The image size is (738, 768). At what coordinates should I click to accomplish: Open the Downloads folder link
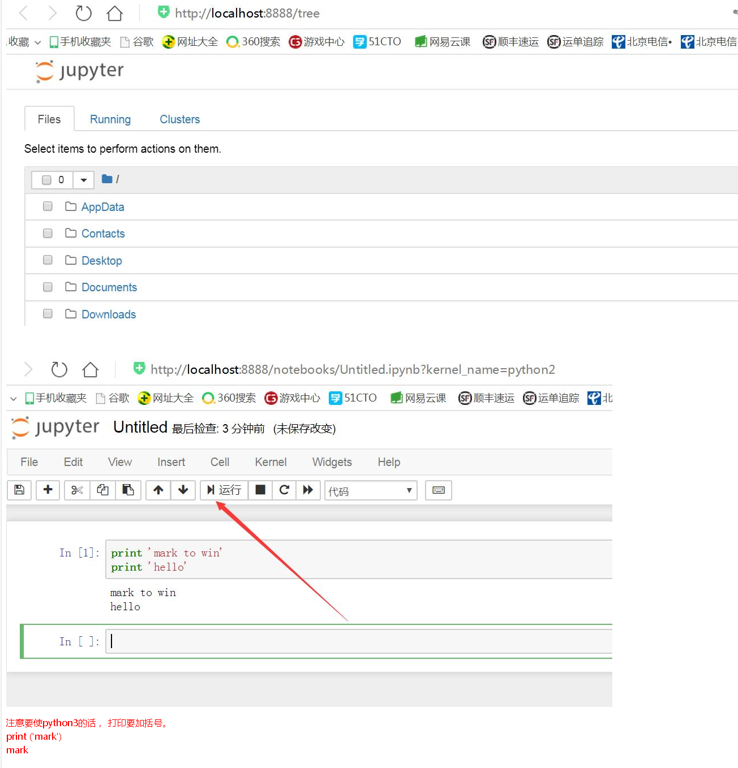(x=109, y=314)
